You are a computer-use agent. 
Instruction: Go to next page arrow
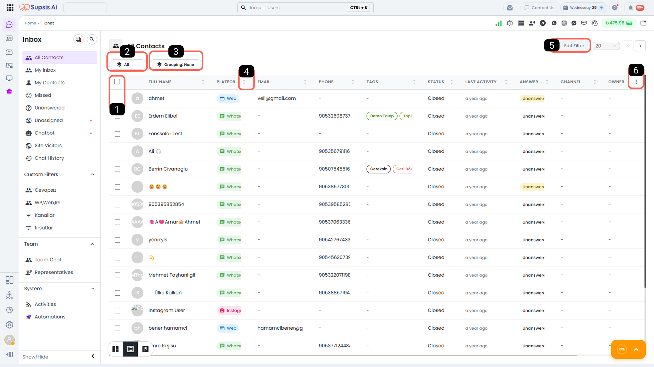click(640, 46)
